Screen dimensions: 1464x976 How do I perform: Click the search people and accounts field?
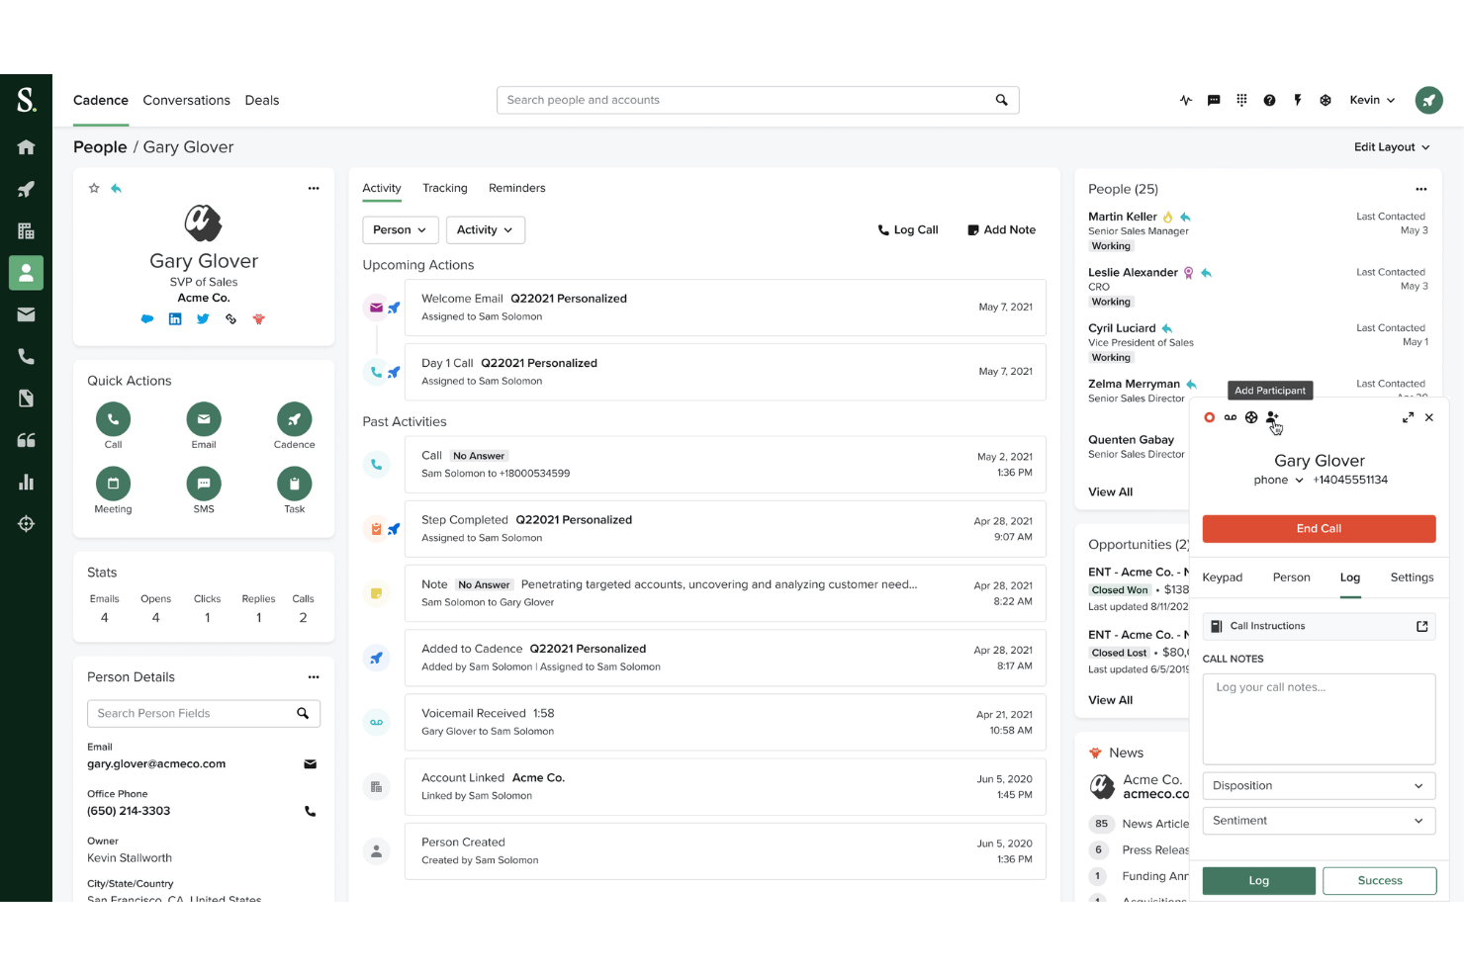[758, 100]
